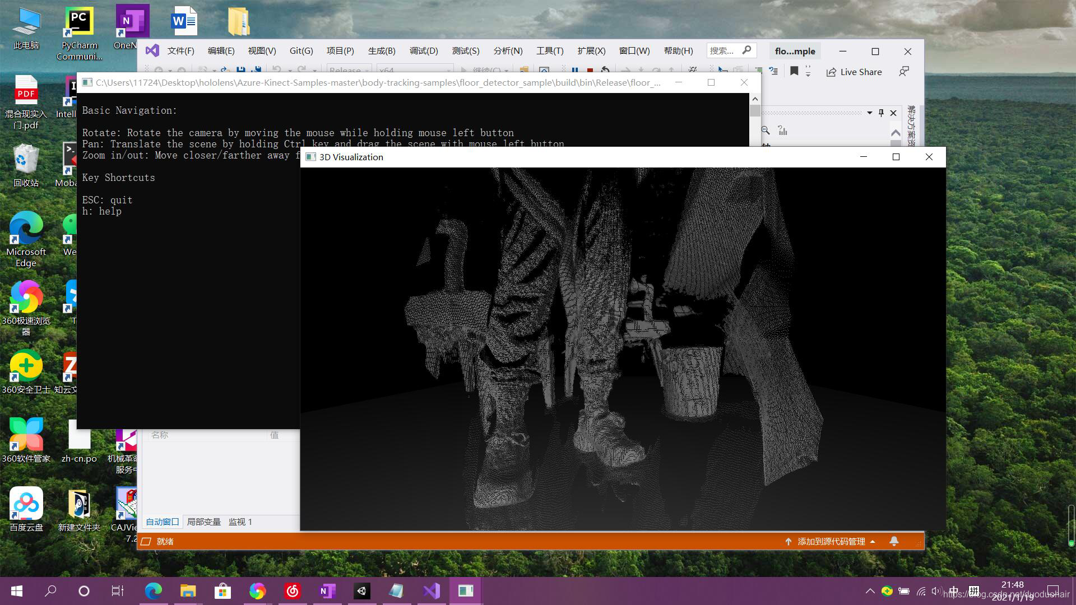This screenshot has height=605, width=1076.
Task: Open the 分析(N) menu
Action: click(x=508, y=51)
